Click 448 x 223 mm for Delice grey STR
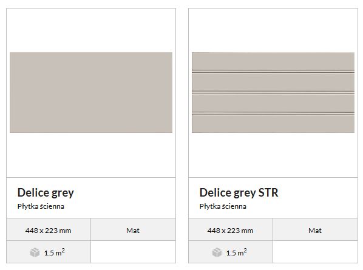 coord(230,231)
